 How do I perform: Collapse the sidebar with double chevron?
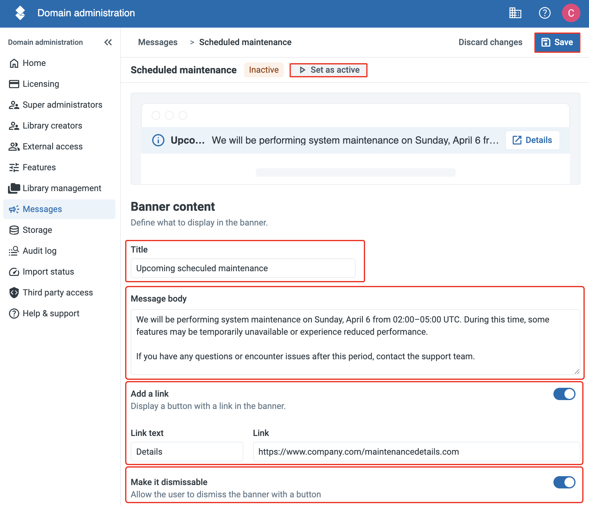click(x=108, y=42)
